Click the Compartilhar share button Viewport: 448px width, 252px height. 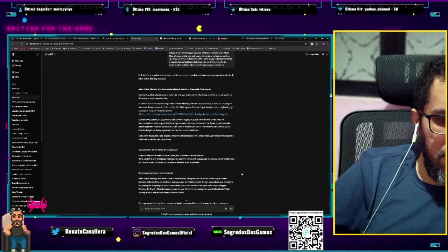pos(312,54)
